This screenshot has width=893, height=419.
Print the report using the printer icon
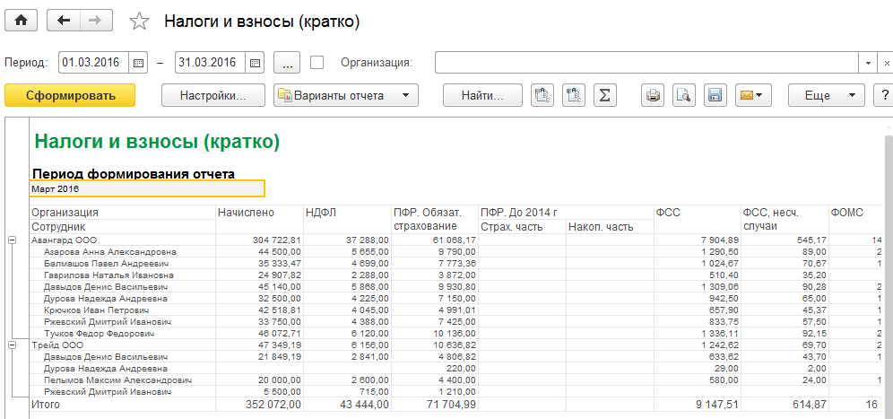click(654, 95)
